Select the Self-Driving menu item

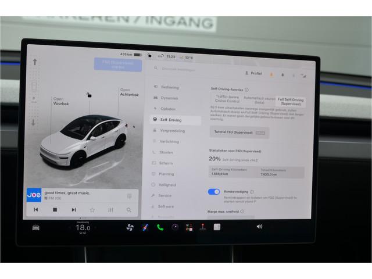(x=176, y=120)
